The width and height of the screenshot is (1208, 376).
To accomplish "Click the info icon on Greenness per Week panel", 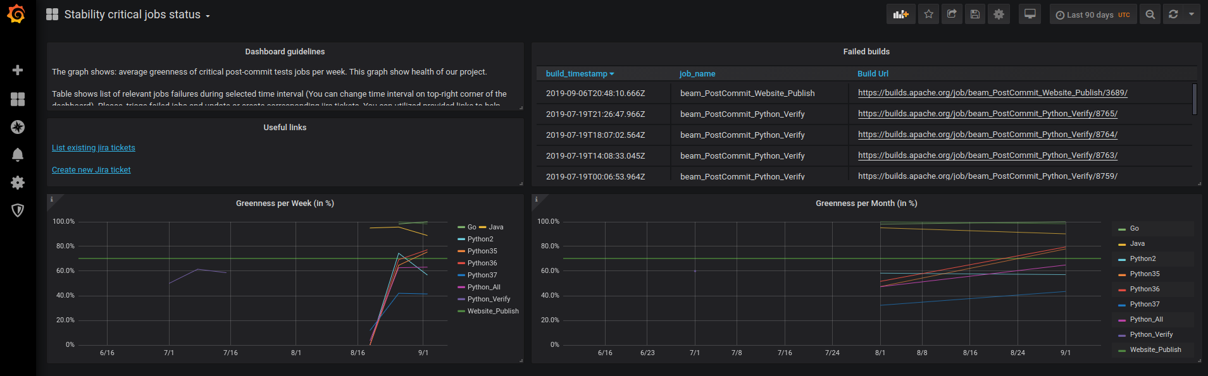I will point(51,199).
